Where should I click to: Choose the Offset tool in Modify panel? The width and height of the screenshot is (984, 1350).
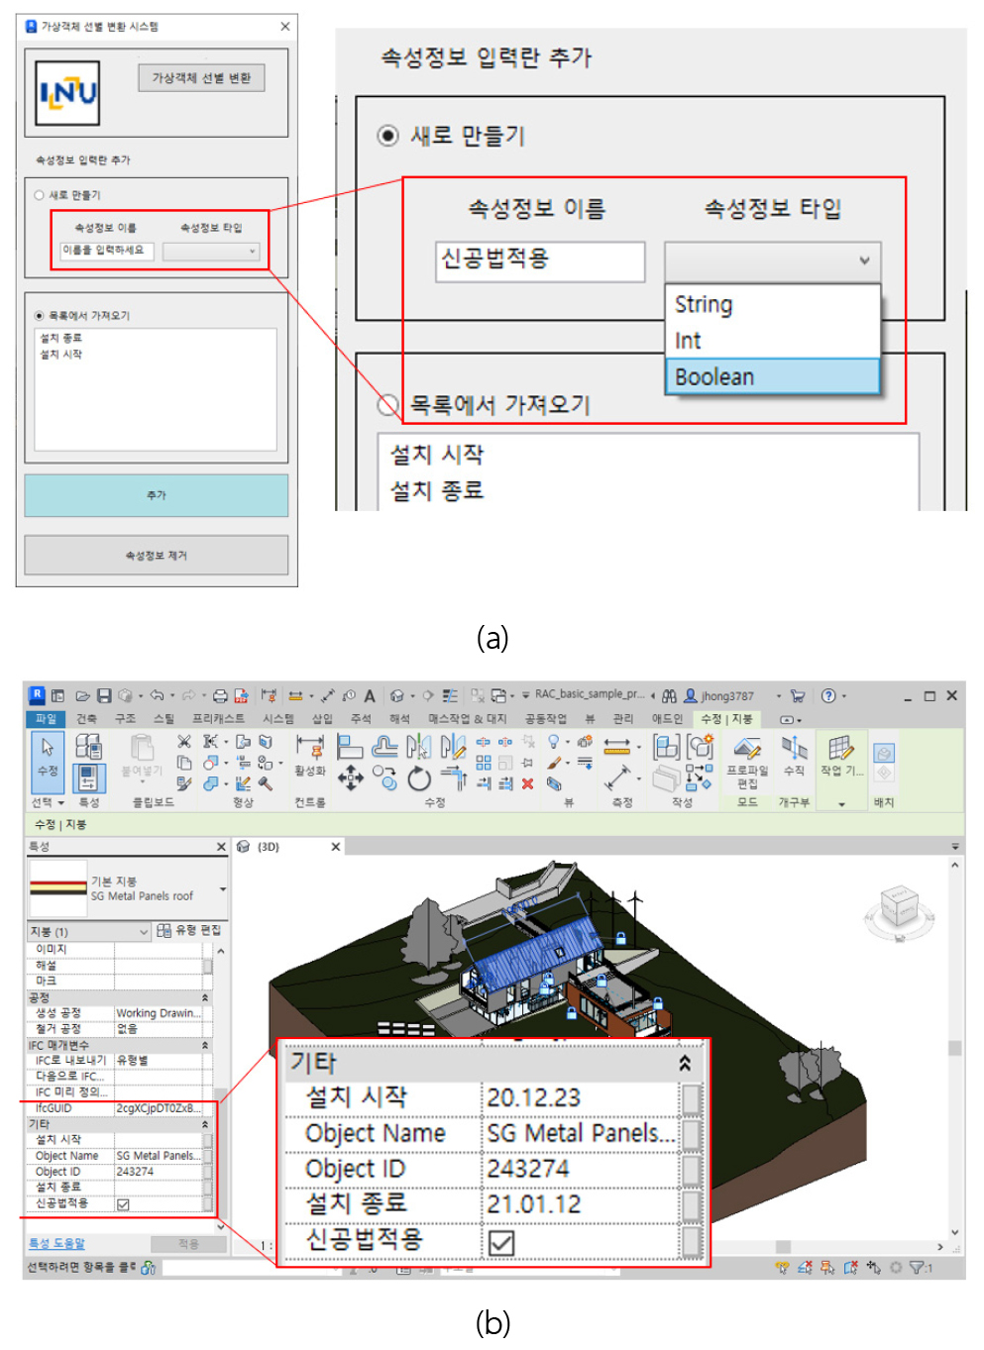(x=385, y=747)
